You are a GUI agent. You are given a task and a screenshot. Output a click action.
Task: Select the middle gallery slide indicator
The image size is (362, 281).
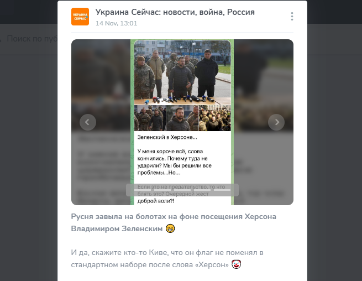182,190
